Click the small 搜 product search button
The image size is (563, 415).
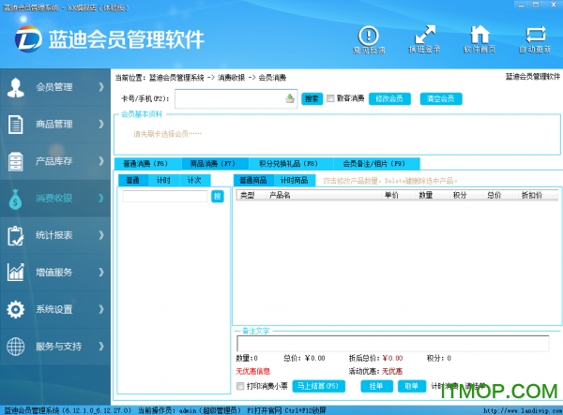pyautogui.click(x=218, y=196)
